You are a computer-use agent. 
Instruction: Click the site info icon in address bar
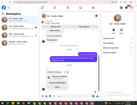pyautogui.click(x=15, y=2)
